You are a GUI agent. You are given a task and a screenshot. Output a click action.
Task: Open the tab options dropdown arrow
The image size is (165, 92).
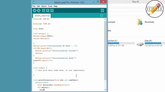click(102, 15)
